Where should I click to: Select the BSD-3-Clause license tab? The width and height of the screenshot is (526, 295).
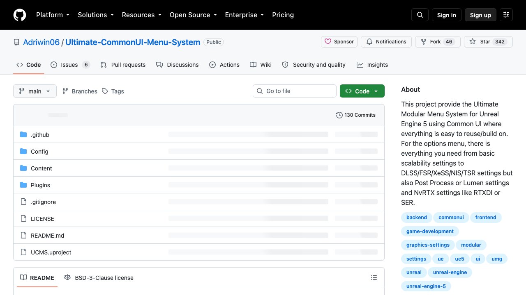[99, 278]
